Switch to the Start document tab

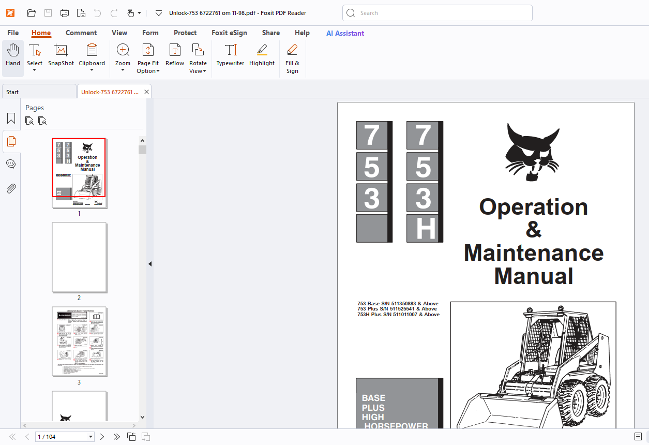pos(39,92)
